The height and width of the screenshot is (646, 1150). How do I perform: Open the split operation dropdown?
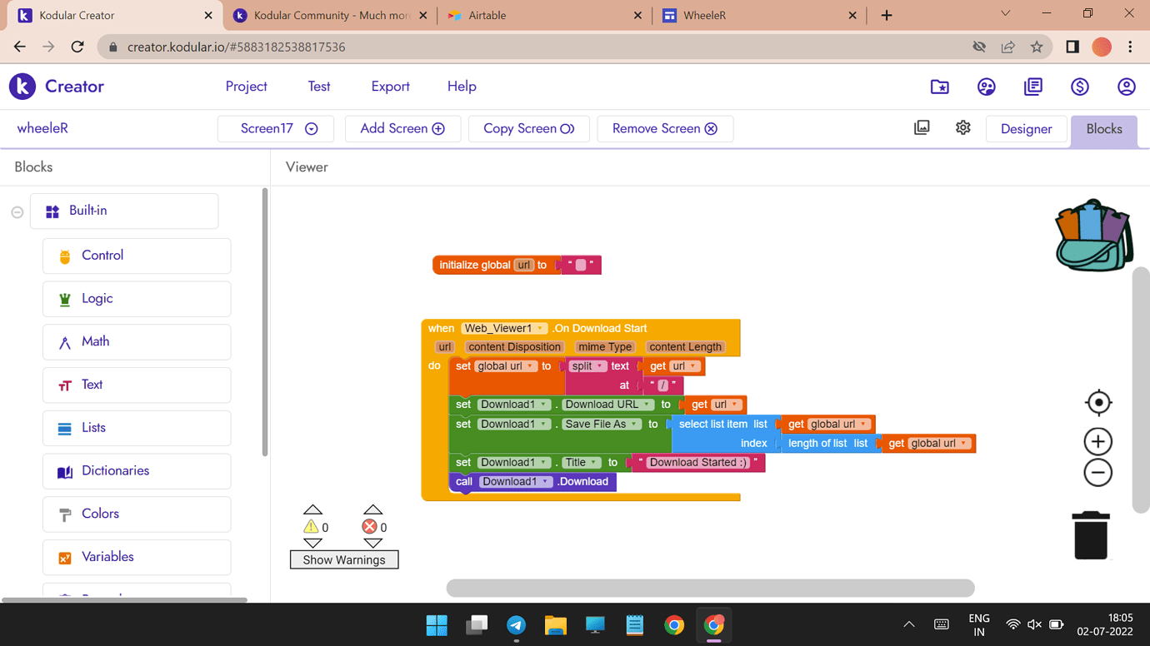(587, 366)
